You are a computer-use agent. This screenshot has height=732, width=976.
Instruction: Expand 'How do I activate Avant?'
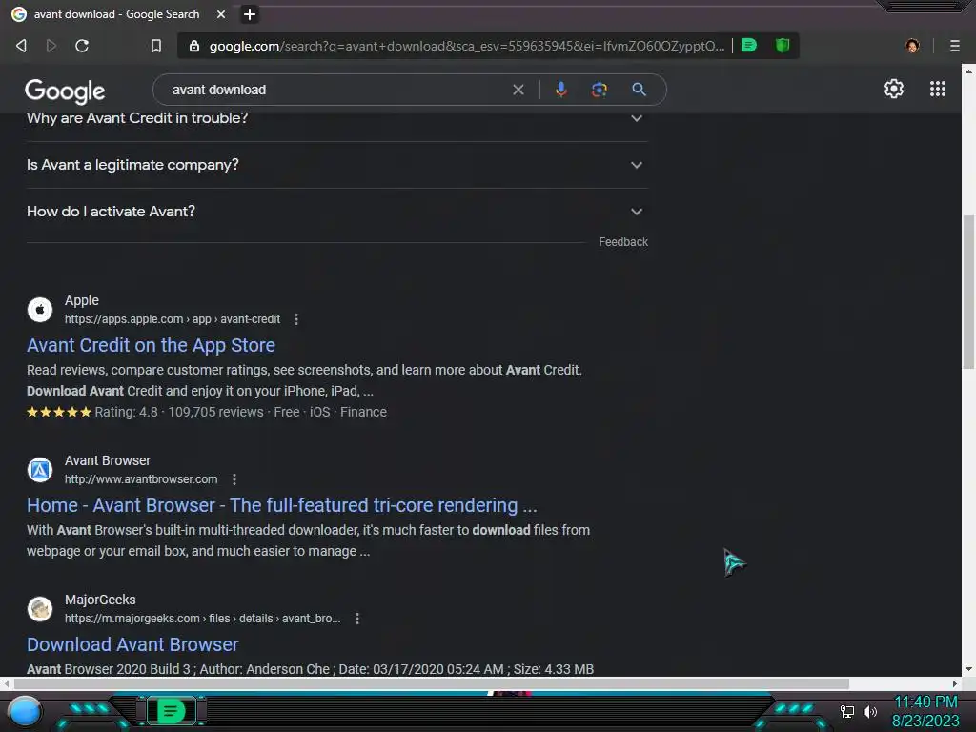pos(336,212)
